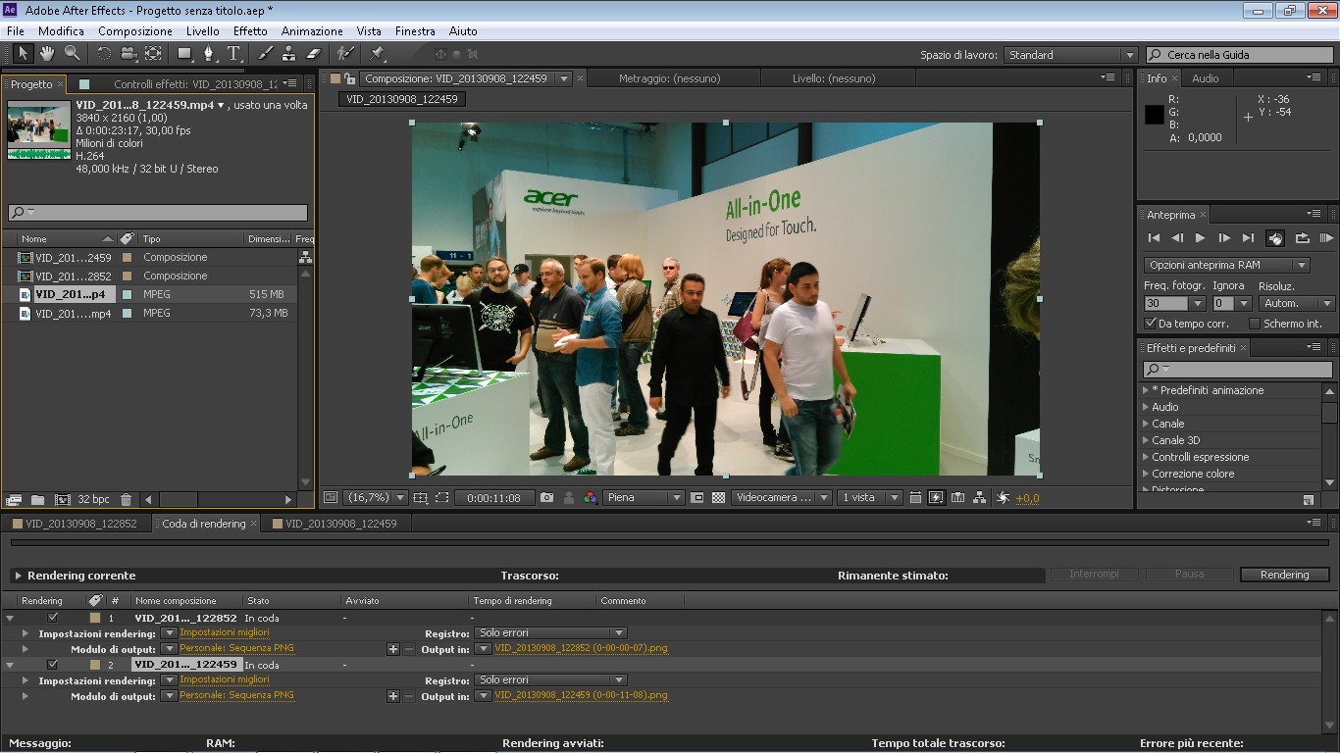Open 'Personale: Sequenza PNG' link for item 2
Screen dimensions: 1340x753
coord(236,695)
